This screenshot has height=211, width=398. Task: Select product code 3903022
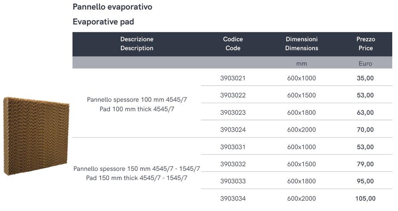(233, 95)
